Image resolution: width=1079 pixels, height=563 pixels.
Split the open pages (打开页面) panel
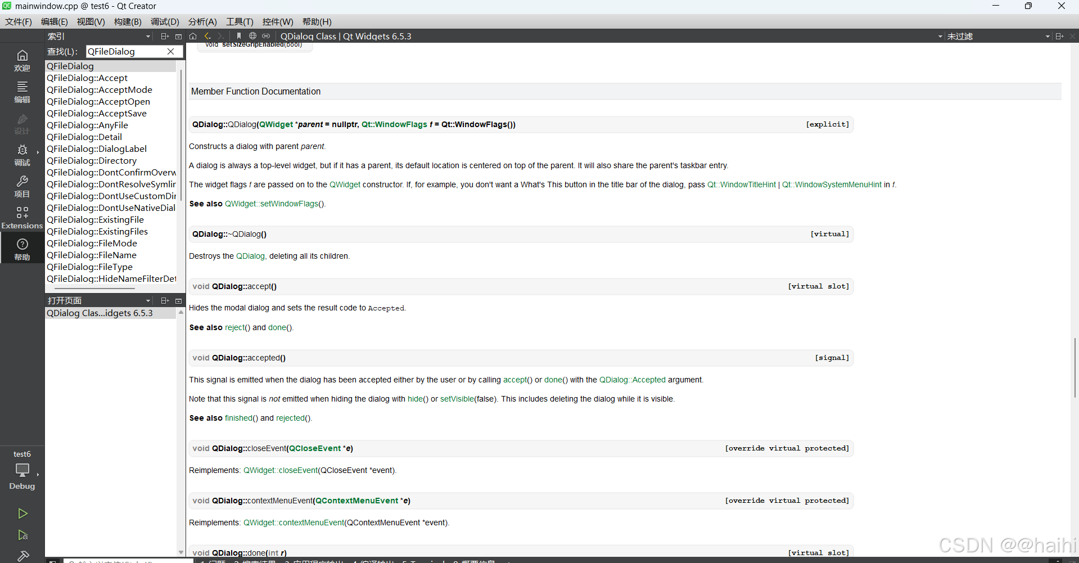tap(165, 300)
